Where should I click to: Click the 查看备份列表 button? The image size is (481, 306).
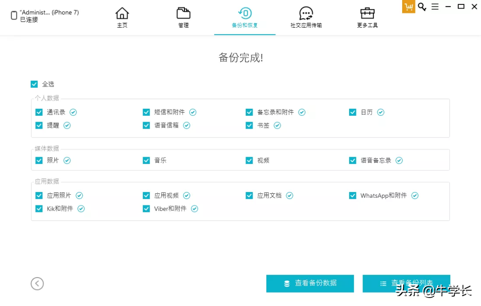pos(406,283)
